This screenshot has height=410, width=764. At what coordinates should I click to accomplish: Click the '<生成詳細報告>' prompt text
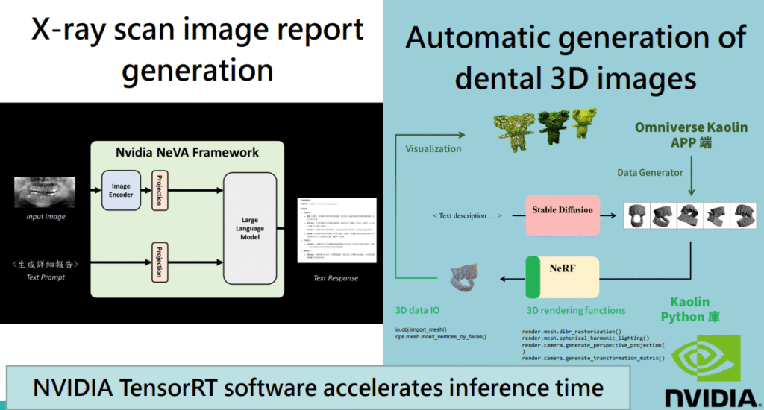coord(46,265)
